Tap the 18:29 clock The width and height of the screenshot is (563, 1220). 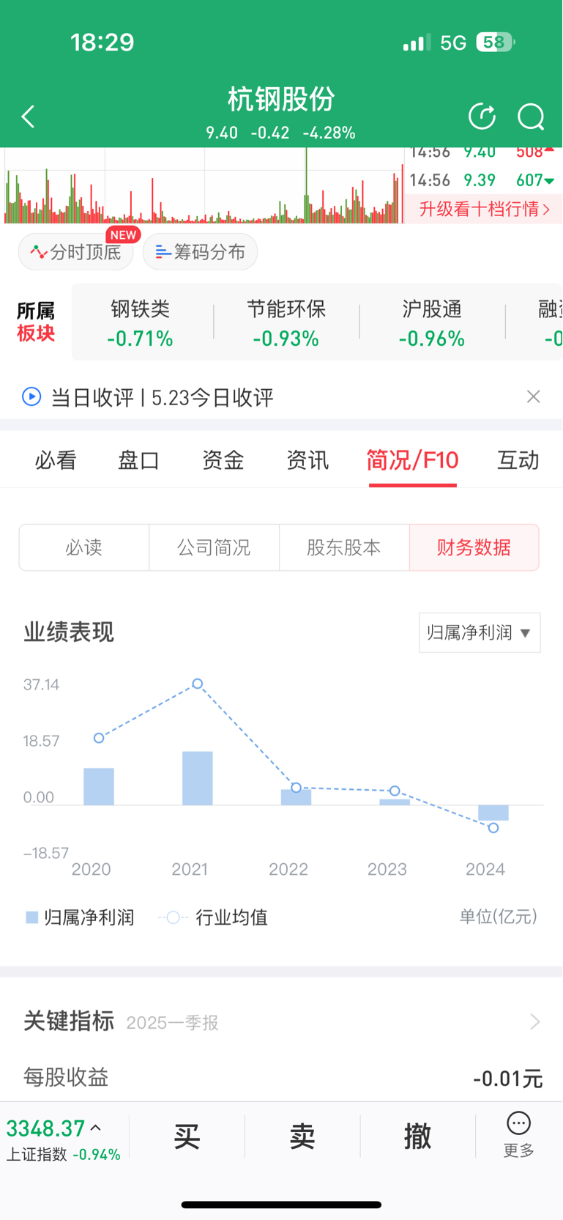(102, 42)
